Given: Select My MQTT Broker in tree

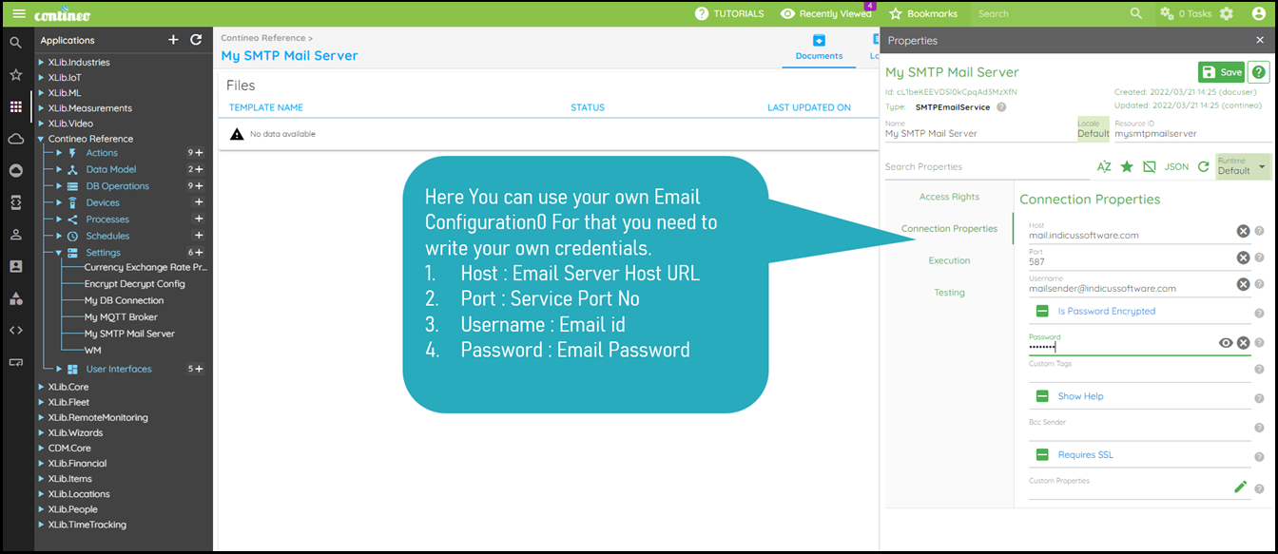Looking at the screenshot, I should 121,317.
